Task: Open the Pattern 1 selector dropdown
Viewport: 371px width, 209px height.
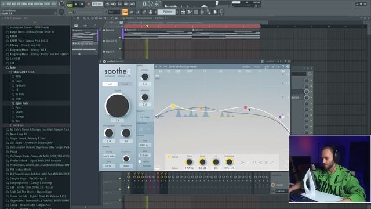Action: 167,12
